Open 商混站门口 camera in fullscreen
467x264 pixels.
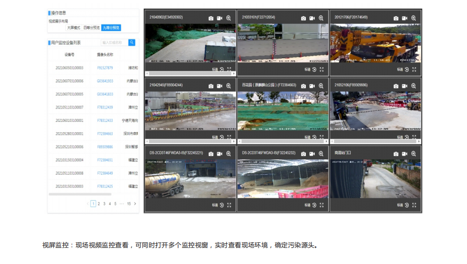[x=414, y=205]
